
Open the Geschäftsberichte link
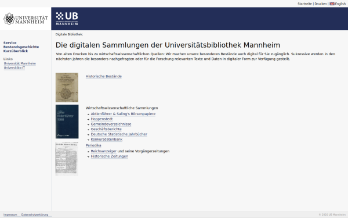click(x=106, y=129)
